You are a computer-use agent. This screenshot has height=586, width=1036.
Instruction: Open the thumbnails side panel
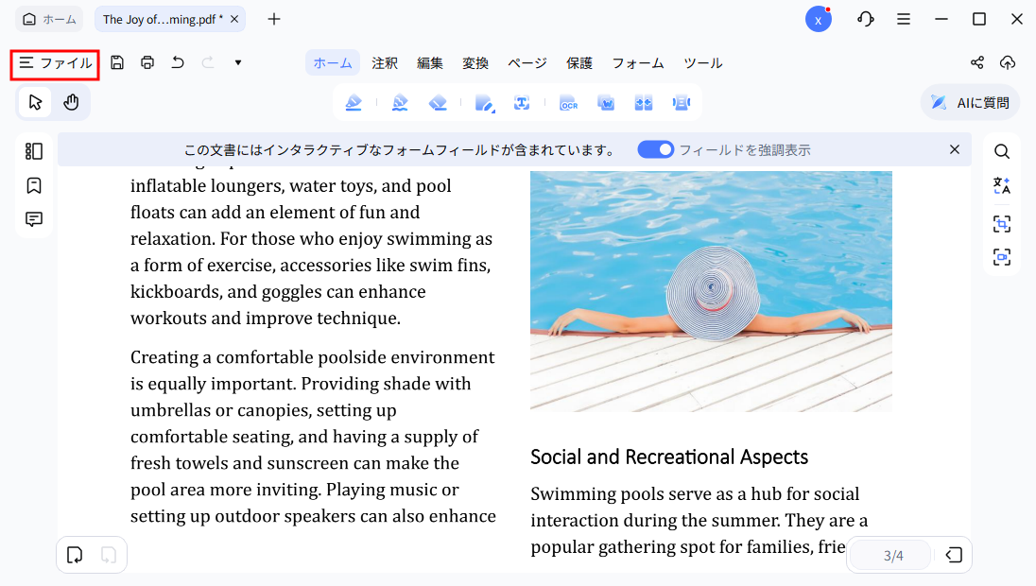click(x=34, y=151)
